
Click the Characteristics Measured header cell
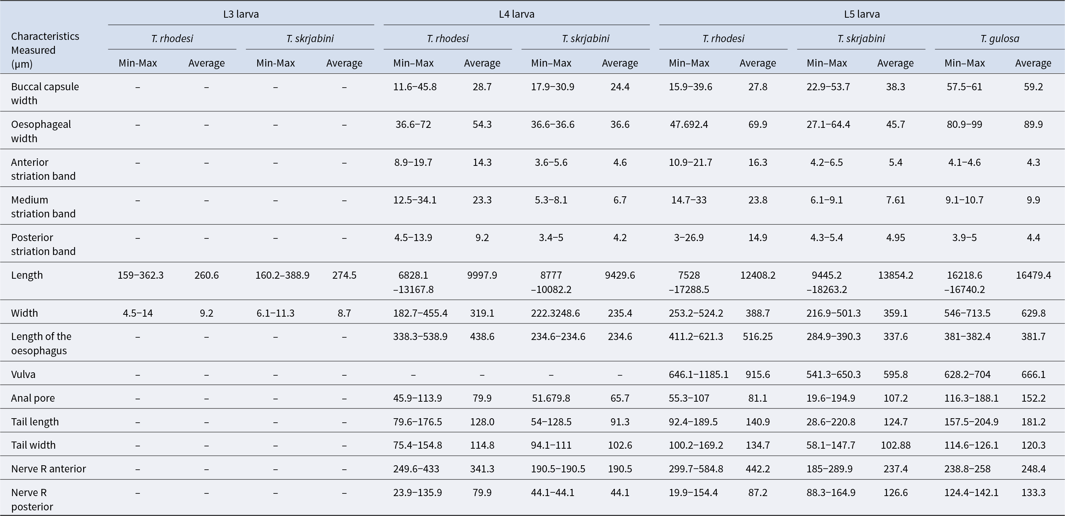(45, 50)
